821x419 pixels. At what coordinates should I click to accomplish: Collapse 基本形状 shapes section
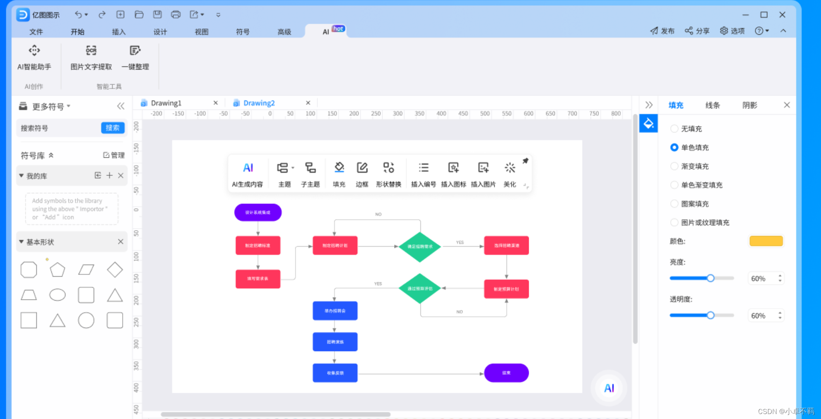pos(21,242)
